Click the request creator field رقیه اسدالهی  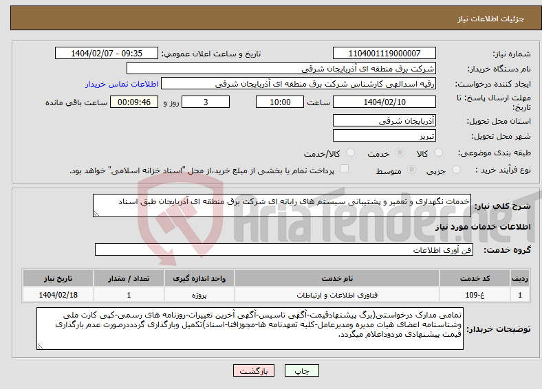coord(299,84)
